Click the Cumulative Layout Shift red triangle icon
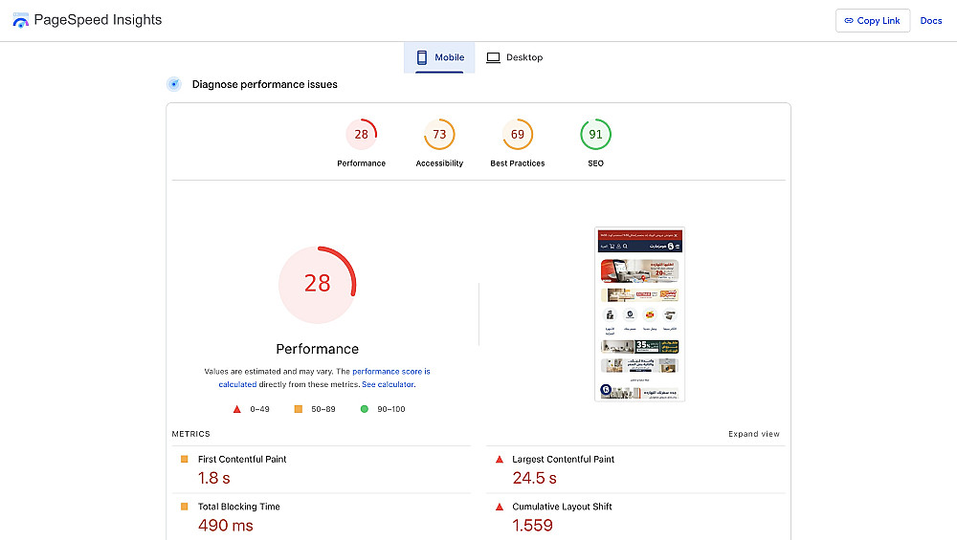The image size is (957, 540). click(500, 506)
